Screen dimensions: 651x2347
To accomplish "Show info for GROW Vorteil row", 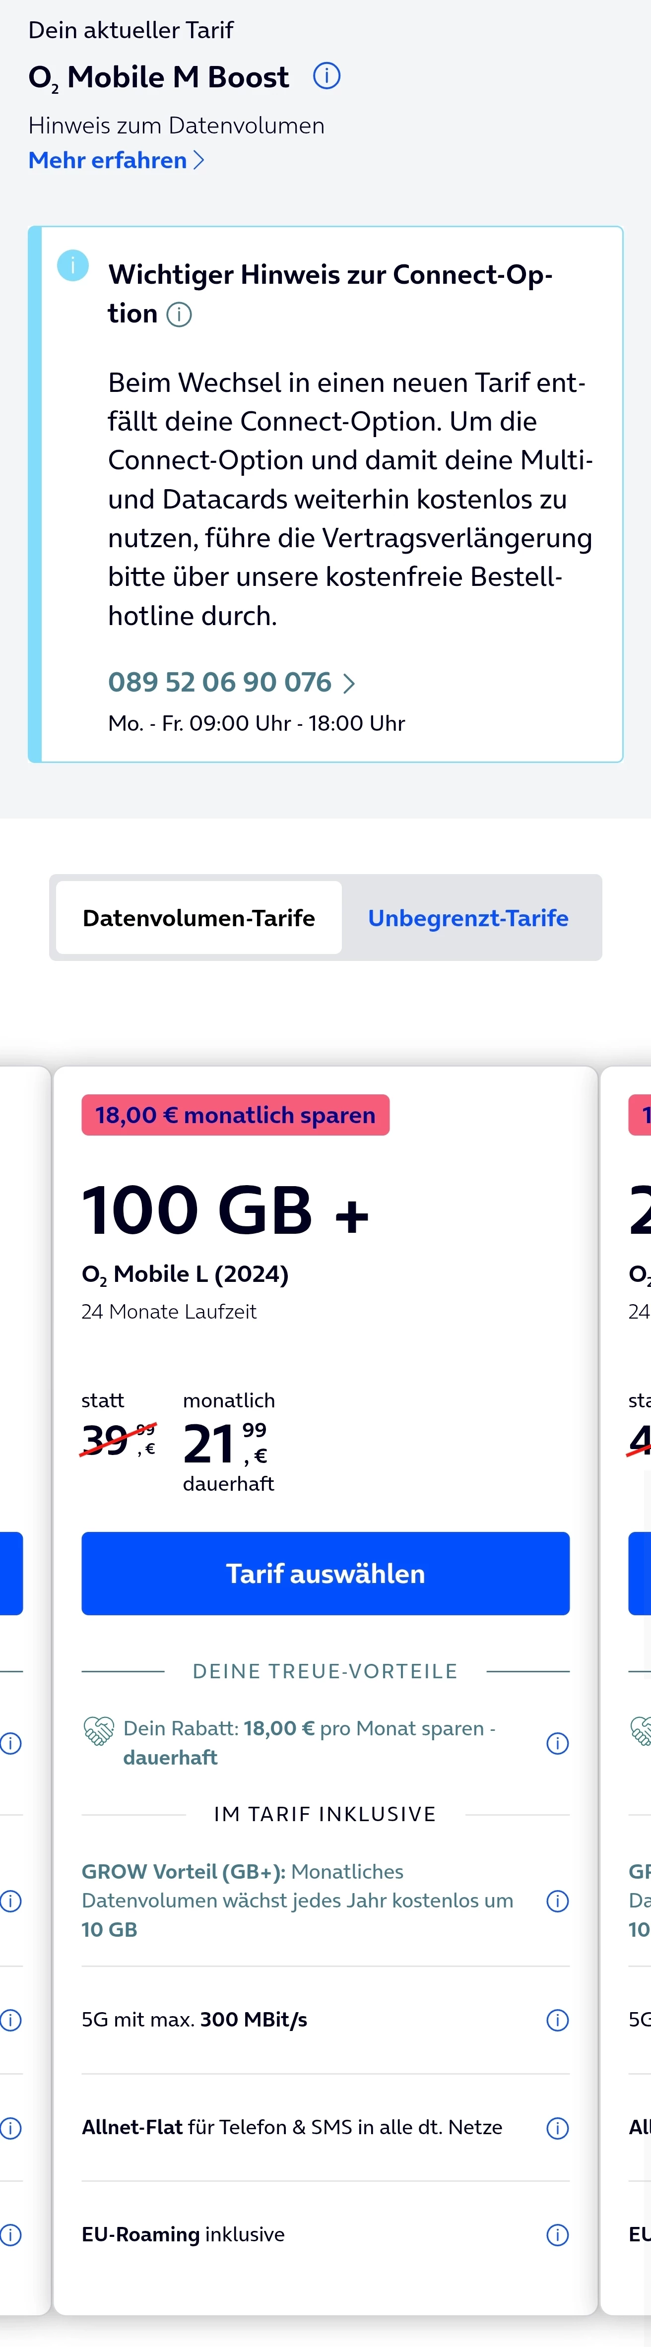I will click(x=557, y=1901).
